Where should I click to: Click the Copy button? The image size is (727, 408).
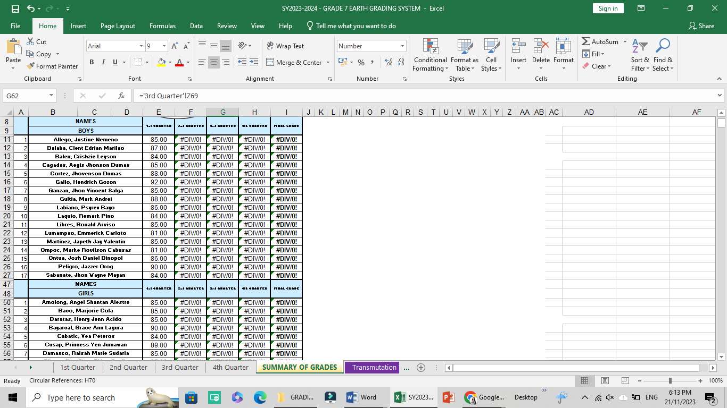click(39, 54)
